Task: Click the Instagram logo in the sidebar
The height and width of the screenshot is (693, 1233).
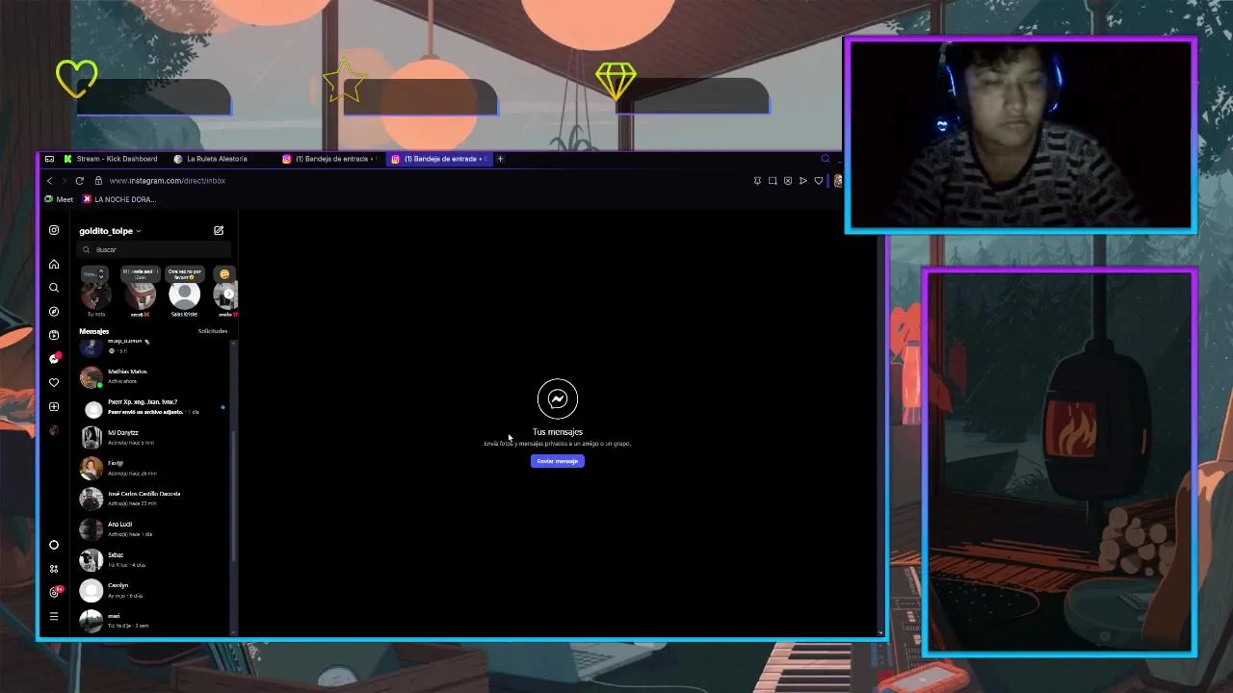Action: click(54, 230)
